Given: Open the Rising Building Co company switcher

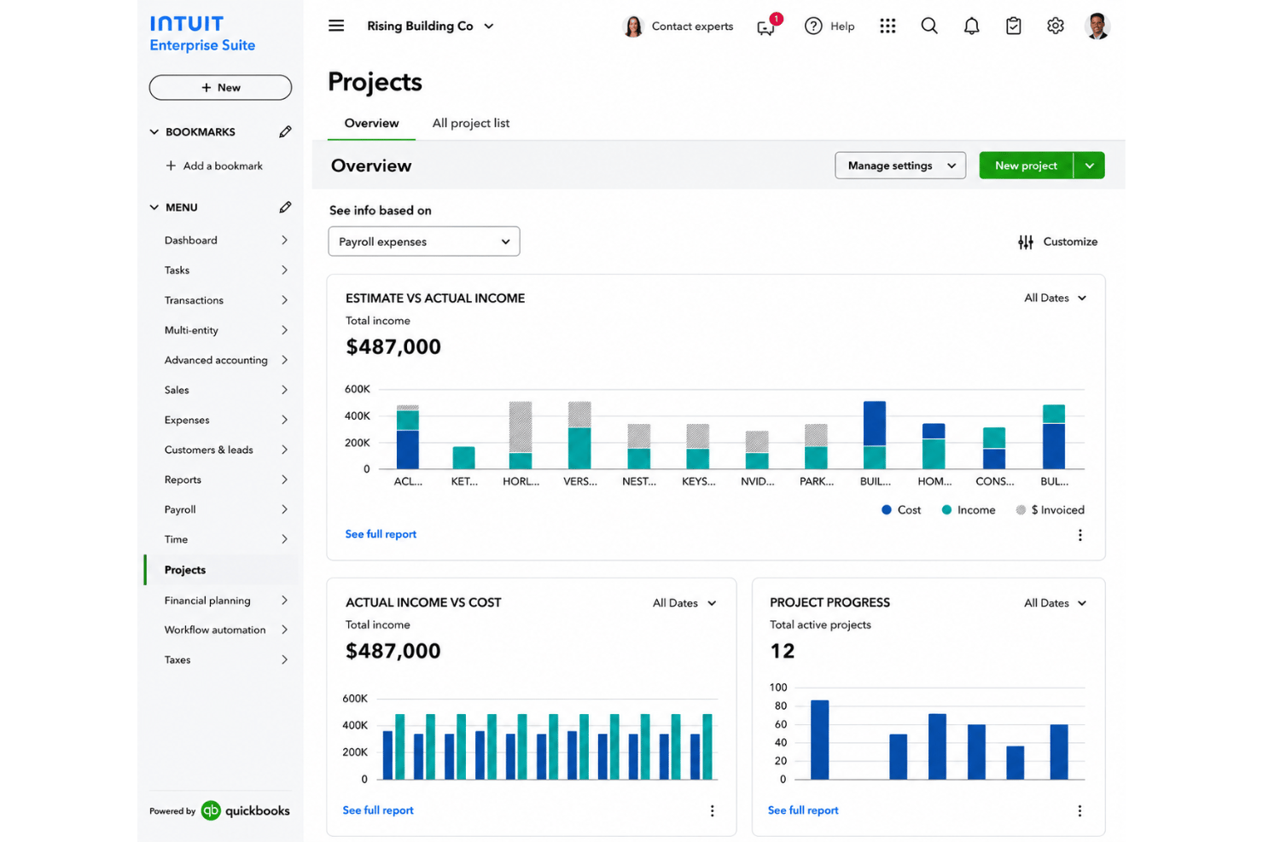Looking at the screenshot, I should [430, 26].
